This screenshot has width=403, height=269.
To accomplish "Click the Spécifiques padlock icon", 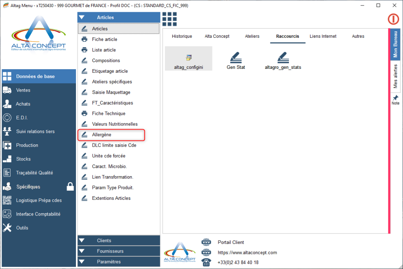I will [70, 186].
